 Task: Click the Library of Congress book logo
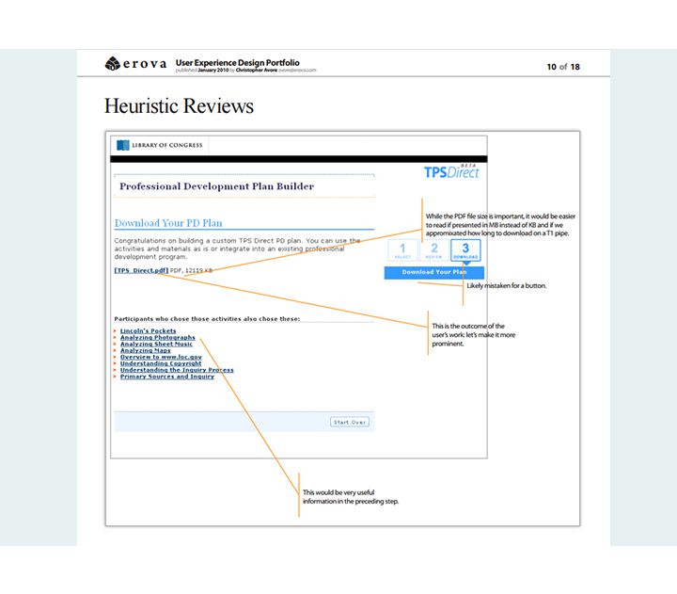coord(123,145)
